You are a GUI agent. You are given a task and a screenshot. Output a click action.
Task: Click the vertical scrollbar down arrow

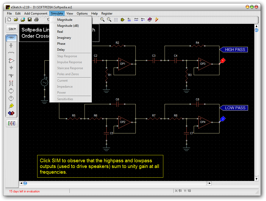pos(256,179)
